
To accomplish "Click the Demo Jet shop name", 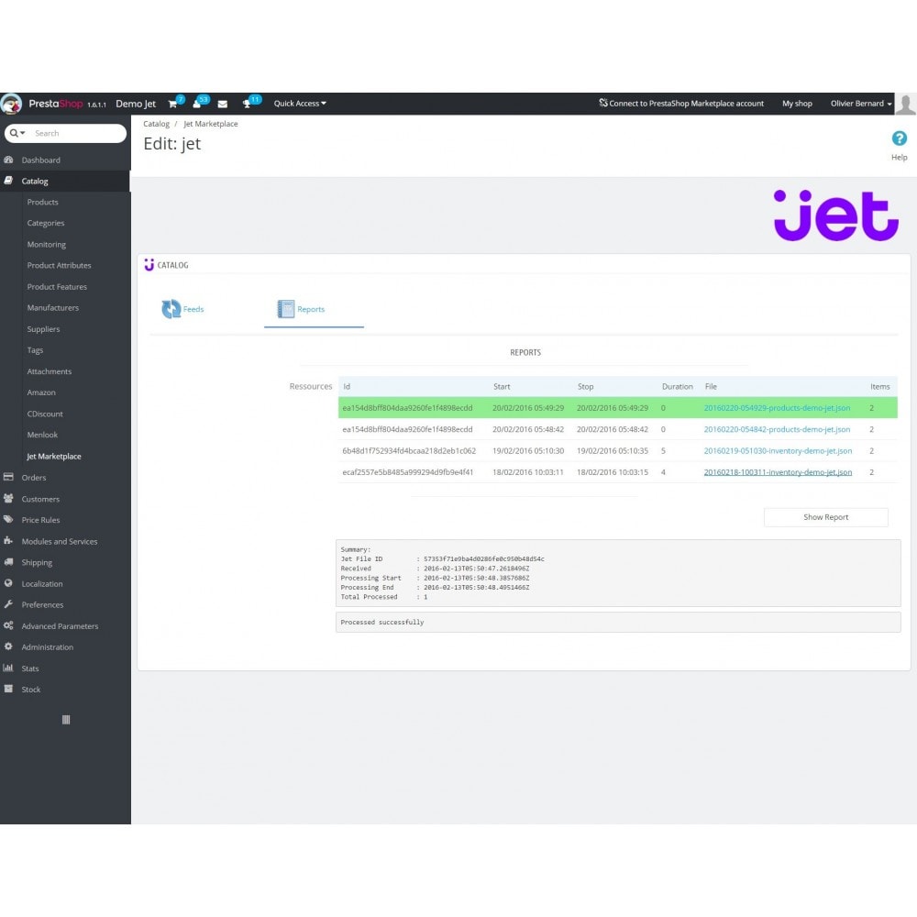I will [136, 104].
